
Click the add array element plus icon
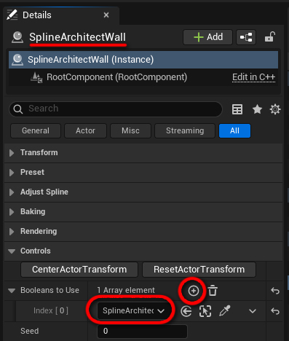[x=194, y=291]
